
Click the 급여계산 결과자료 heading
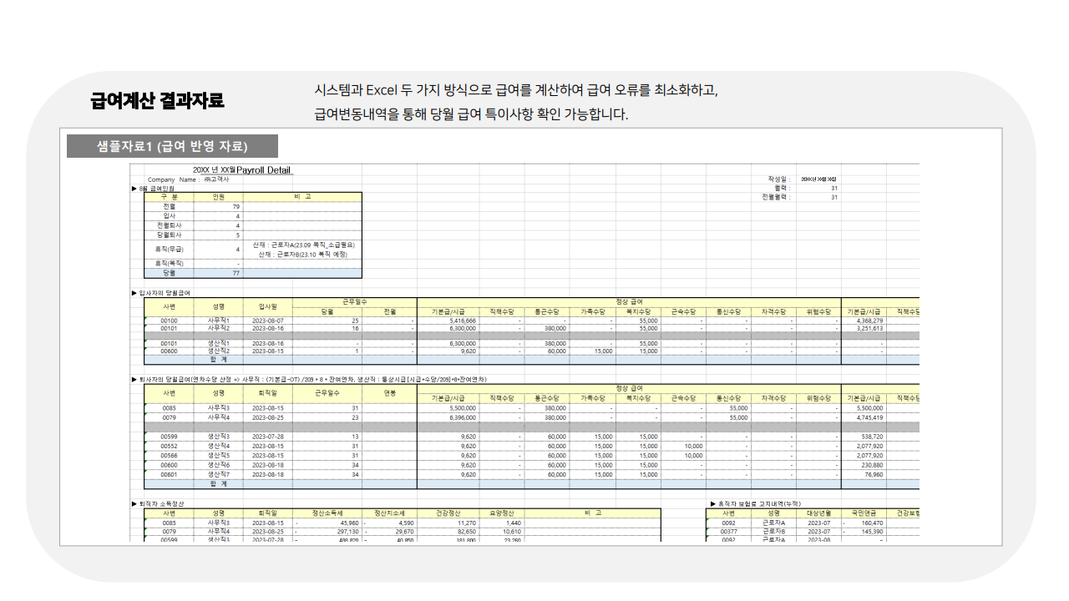[x=157, y=101]
